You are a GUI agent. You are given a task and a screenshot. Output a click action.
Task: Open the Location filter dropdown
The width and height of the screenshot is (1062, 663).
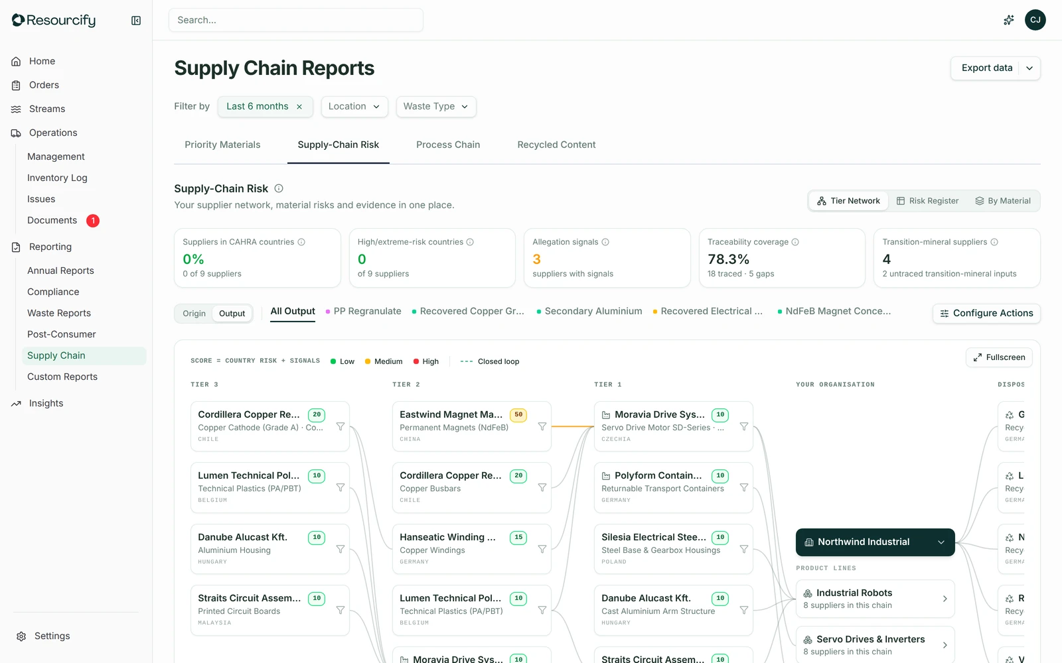[x=354, y=107]
